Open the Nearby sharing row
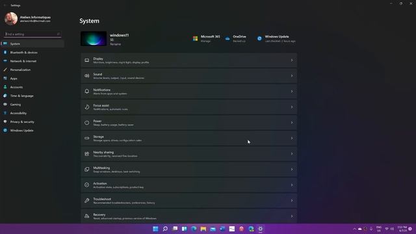Image resolution: width=416 pixels, height=234 pixels. [x=189, y=154]
